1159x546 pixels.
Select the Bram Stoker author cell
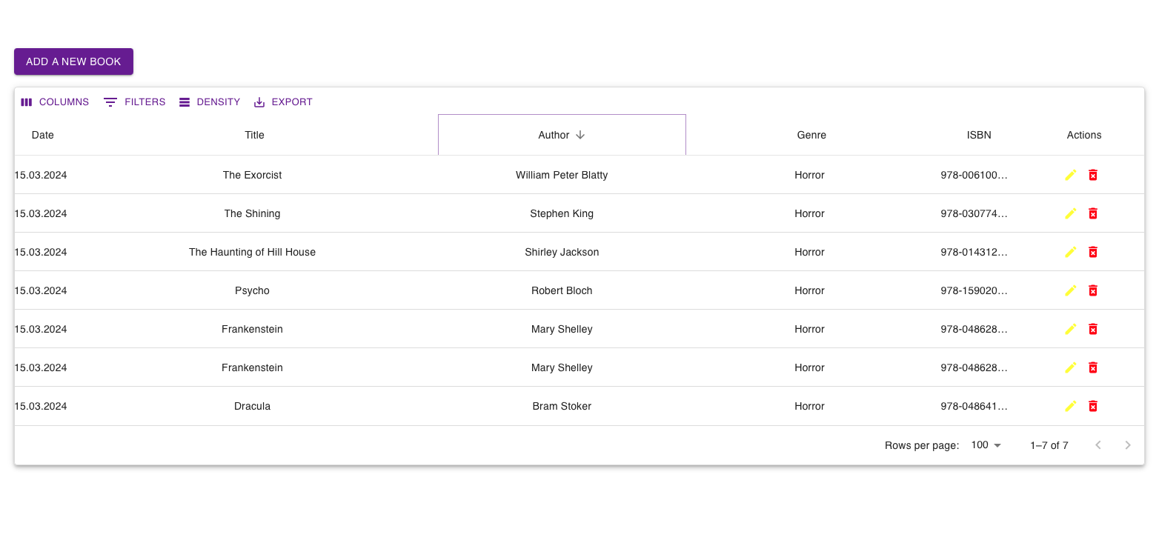pyautogui.click(x=562, y=406)
